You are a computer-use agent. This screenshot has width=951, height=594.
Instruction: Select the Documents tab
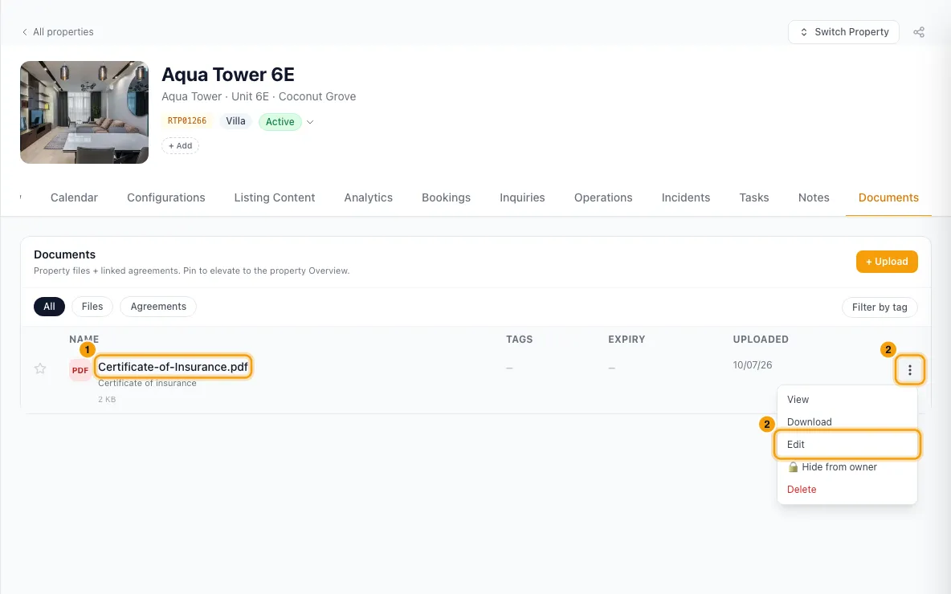tap(888, 197)
